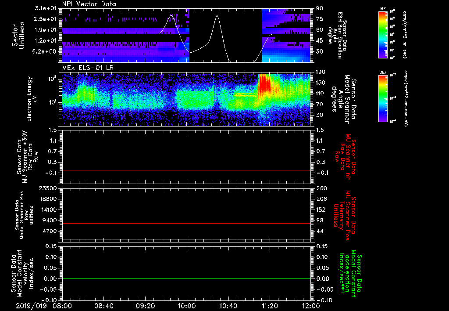Select the NF color scale bar

pos(383,34)
